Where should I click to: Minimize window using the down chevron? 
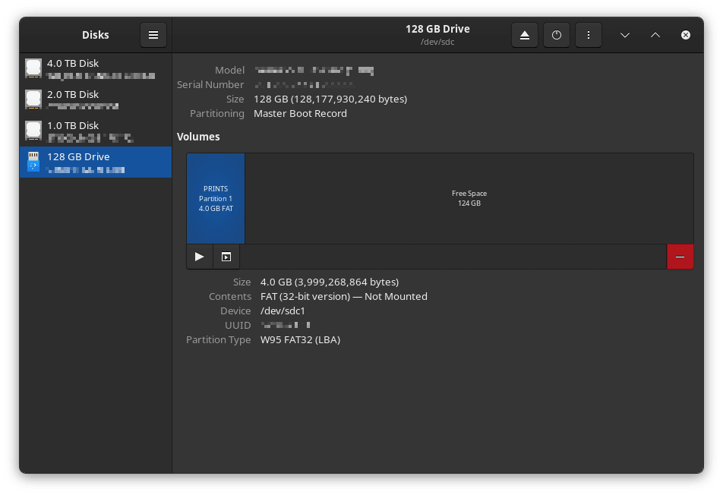(624, 35)
